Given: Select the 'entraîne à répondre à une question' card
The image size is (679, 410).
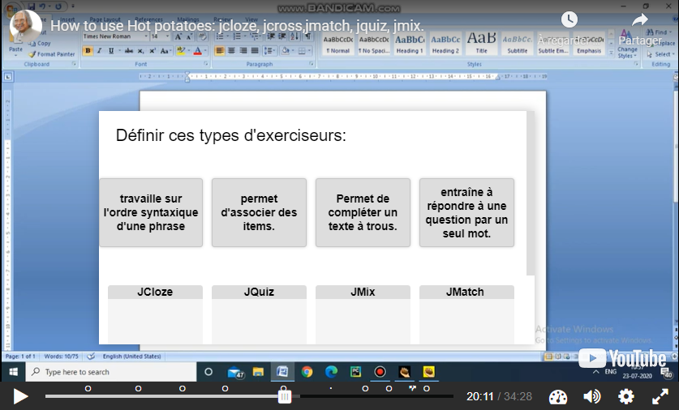Looking at the screenshot, I should [466, 212].
